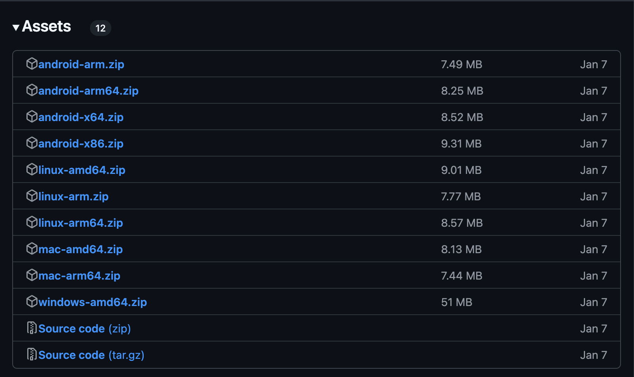Click the package icon beside android-arm.zip
The image size is (634, 377).
pos(32,64)
